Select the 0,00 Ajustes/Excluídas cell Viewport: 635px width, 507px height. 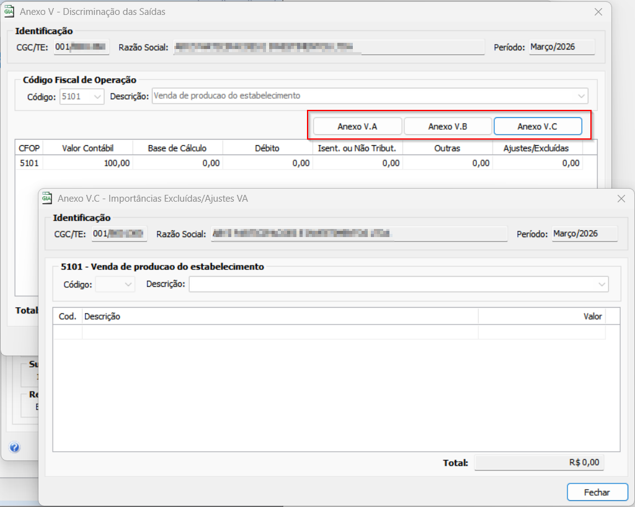click(x=538, y=163)
